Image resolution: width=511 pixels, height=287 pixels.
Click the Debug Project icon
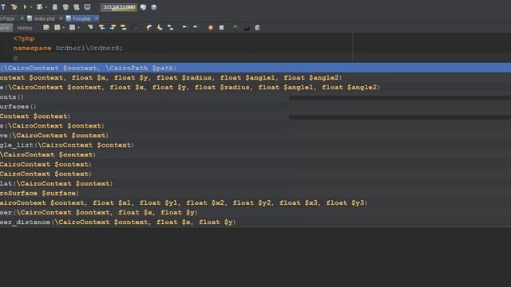[x=39, y=7]
